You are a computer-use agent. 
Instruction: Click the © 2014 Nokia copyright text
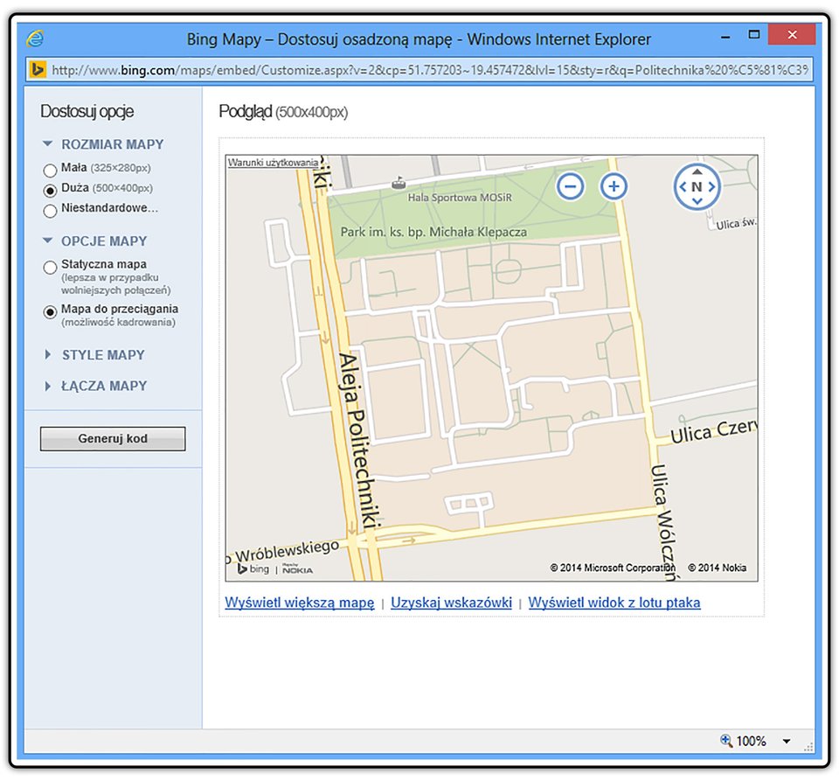click(x=717, y=568)
